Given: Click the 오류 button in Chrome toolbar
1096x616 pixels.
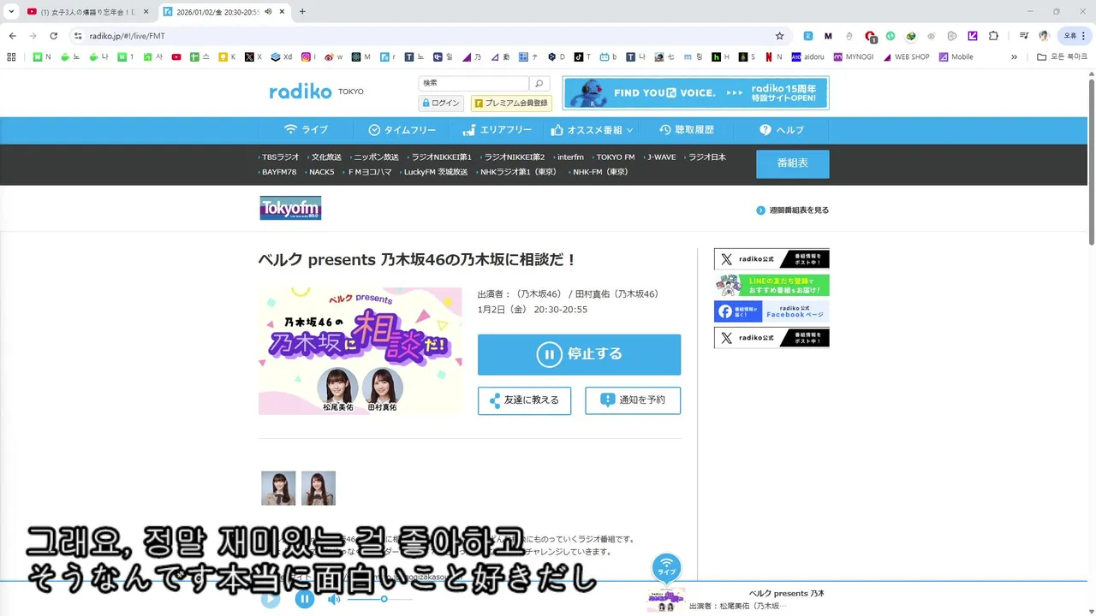Looking at the screenshot, I should pyautogui.click(x=1075, y=36).
